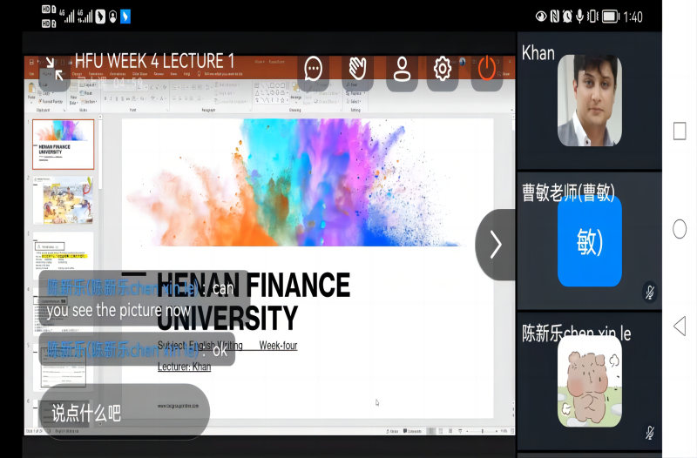The width and height of the screenshot is (697, 458).
Task: Tap muted microphone icon on 陈新乐 tile
Action: 649,432
